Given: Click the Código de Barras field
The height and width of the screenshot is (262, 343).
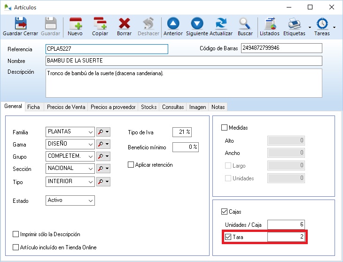Looking at the screenshot, I should [281, 48].
